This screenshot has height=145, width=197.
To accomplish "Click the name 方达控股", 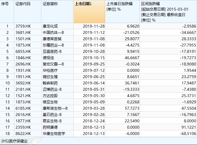I will (x=50, y=96).
